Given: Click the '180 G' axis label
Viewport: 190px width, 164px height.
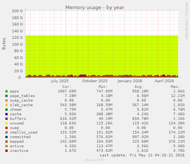Looking at the screenshot, I should click(17, 18).
